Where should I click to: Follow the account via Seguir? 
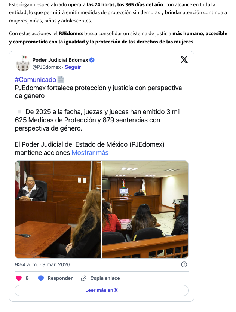pos(73,67)
